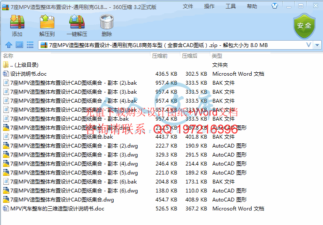Click the 上级目录 folder icon

pyautogui.click(x=6, y=65)
